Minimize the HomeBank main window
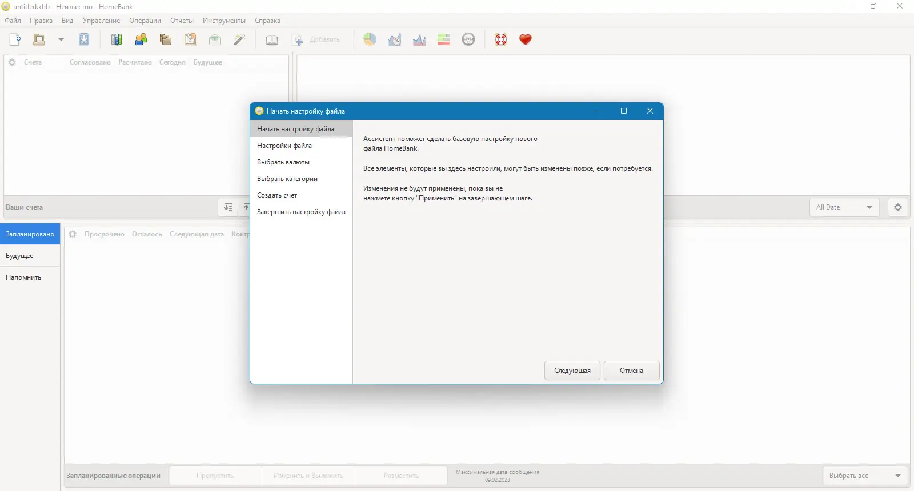 point(848,6)
